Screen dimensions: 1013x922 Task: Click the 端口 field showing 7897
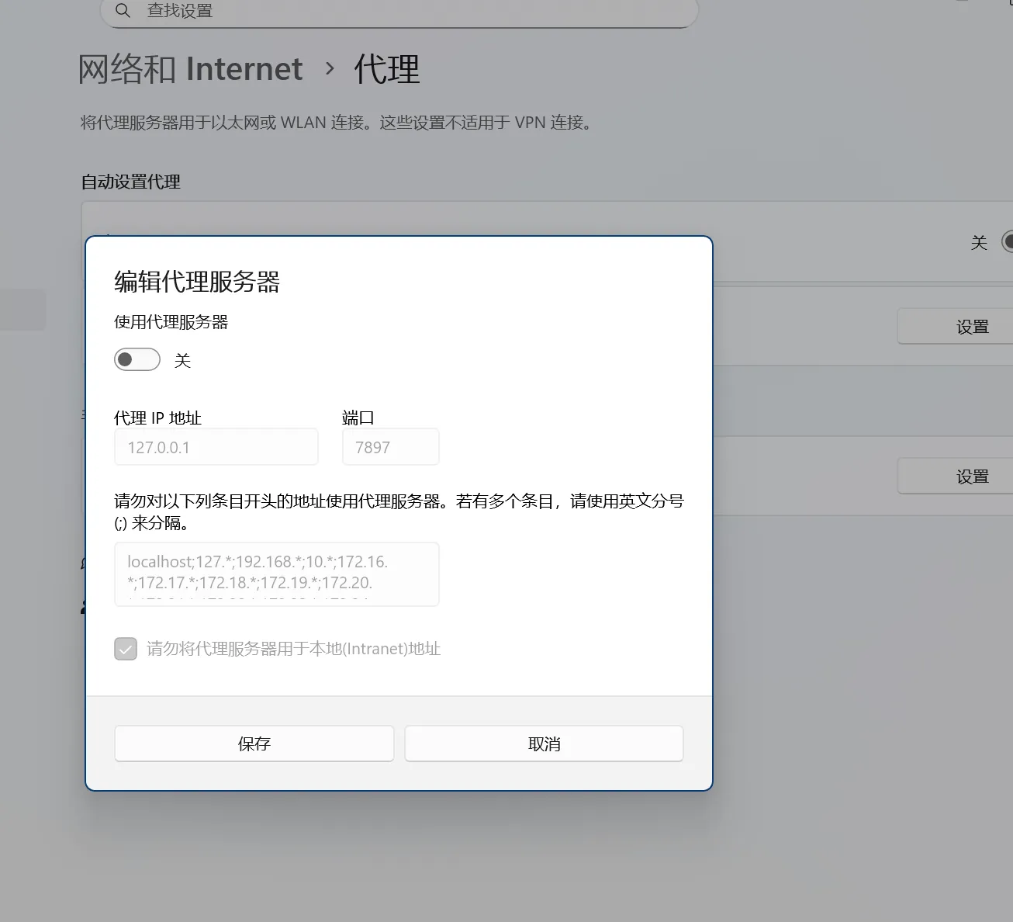tap(390, 448)
